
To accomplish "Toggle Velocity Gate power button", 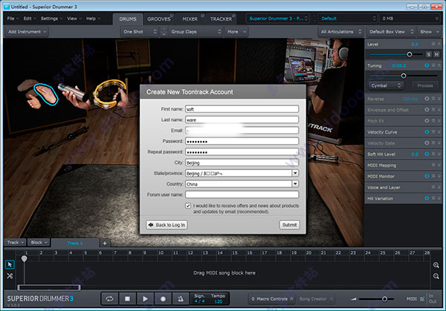I will pos(427,143).
